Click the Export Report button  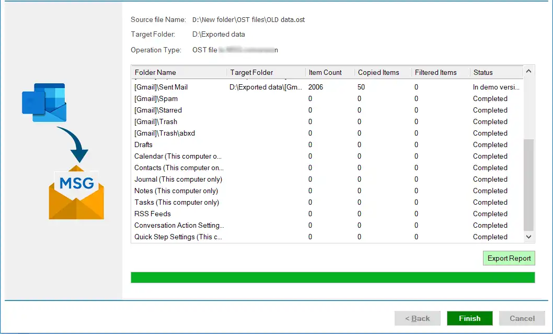(x=509, y=258)
